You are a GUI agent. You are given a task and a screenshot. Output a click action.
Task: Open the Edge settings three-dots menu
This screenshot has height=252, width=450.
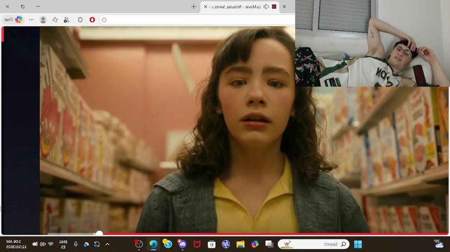click(31, 20)
